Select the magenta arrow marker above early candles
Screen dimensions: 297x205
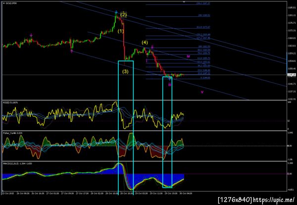pos(31,35)
